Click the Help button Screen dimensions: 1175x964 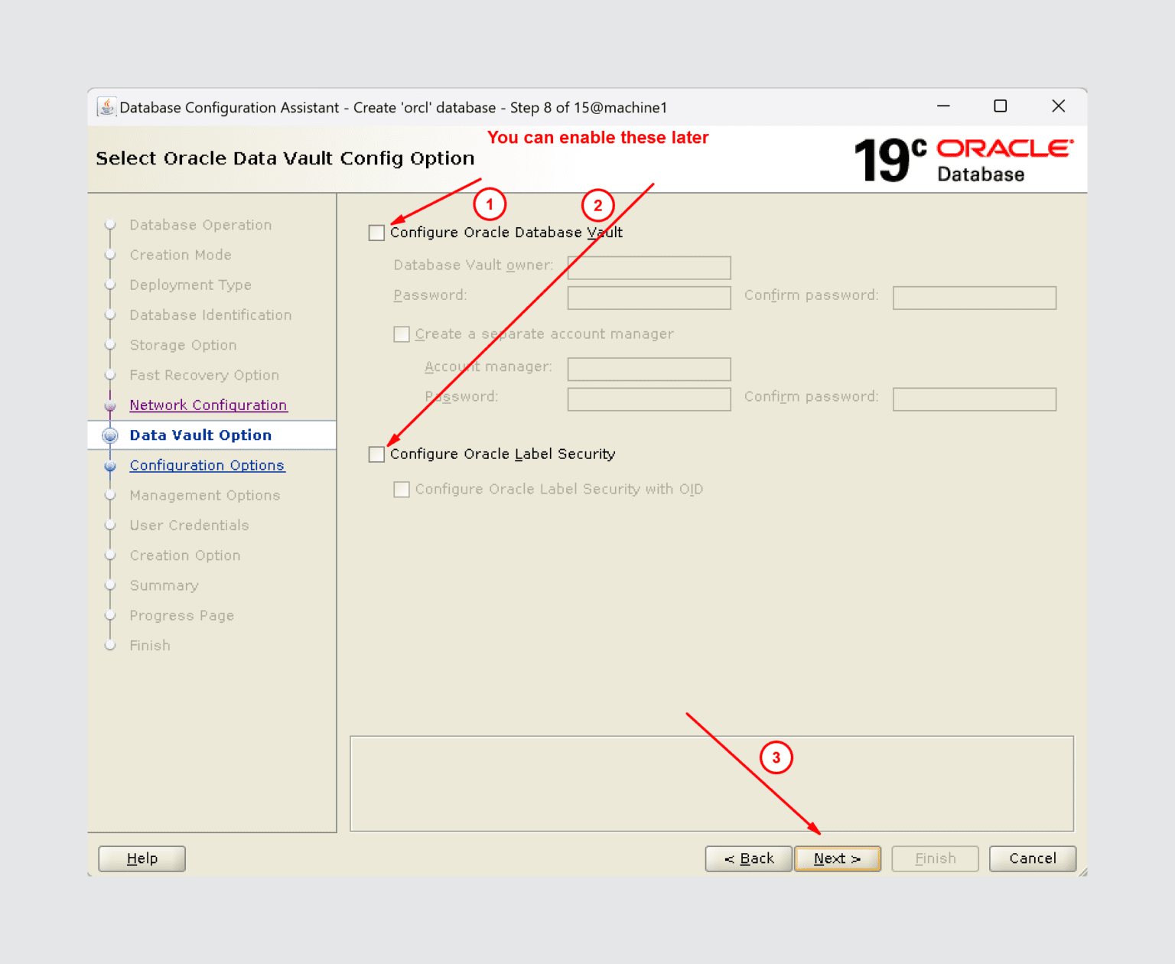click(x=141, y=858)
